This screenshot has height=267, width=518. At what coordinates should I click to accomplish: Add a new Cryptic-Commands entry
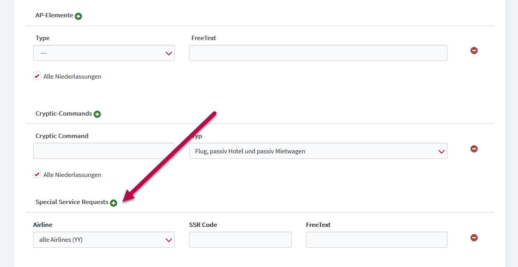pyautogui.click(x=97, y=114)
